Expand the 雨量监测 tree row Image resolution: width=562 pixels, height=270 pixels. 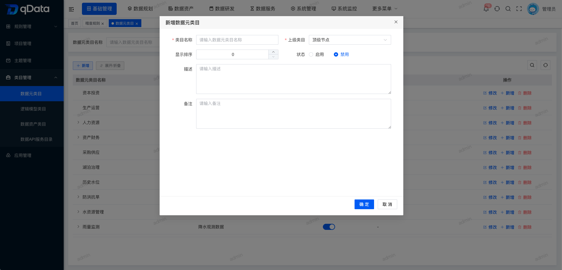click(78, 227)
